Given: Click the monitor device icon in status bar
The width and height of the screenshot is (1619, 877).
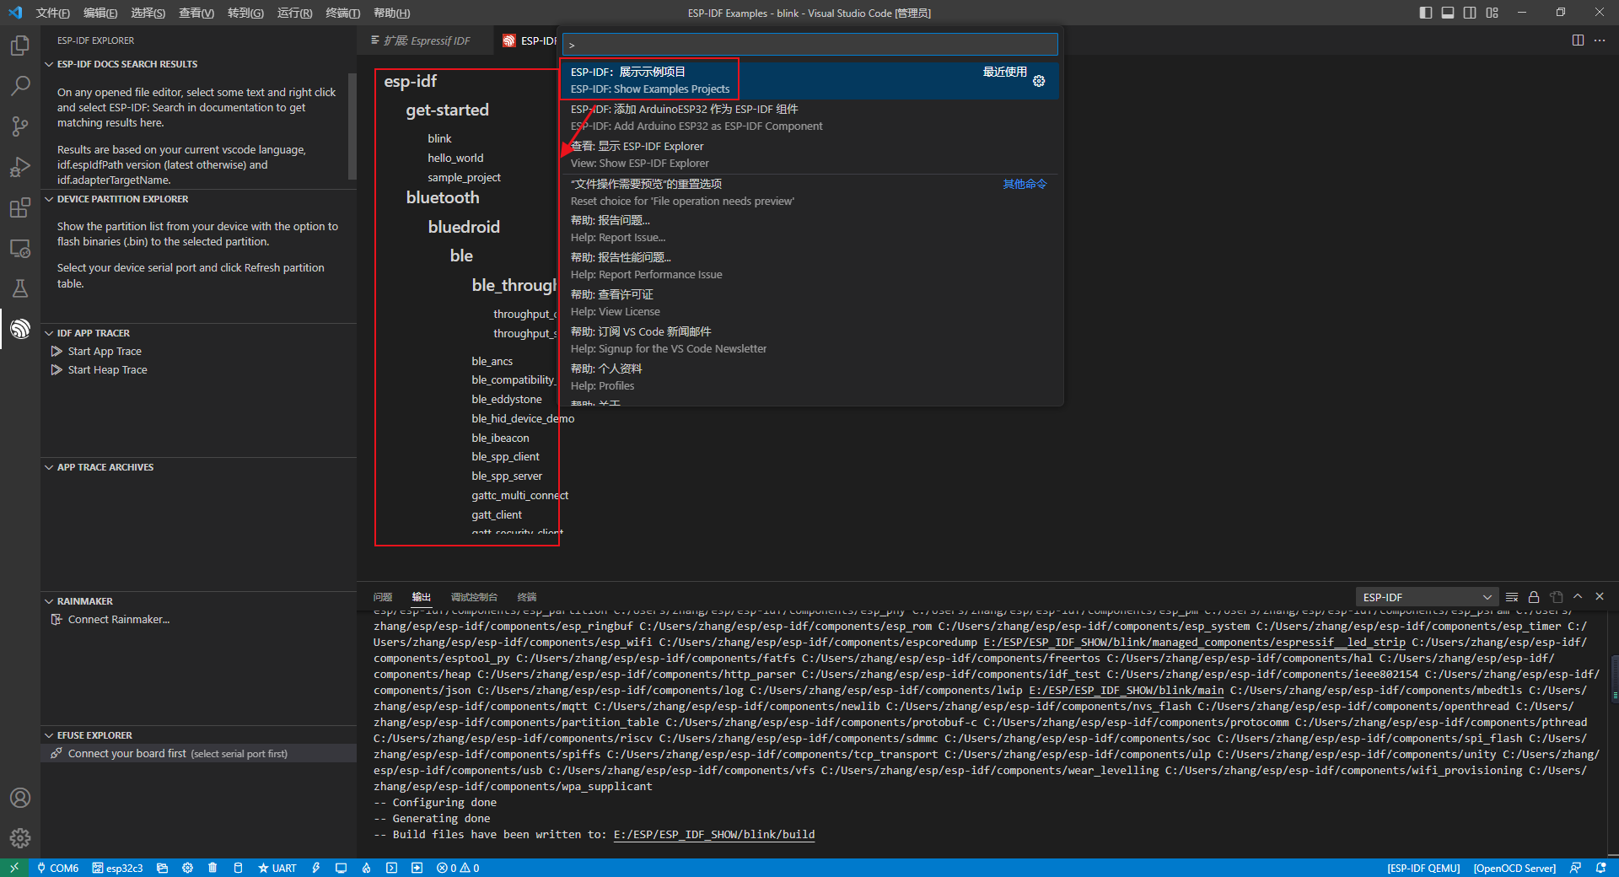Looking at the screenshot, I should [x=341, y=868].
